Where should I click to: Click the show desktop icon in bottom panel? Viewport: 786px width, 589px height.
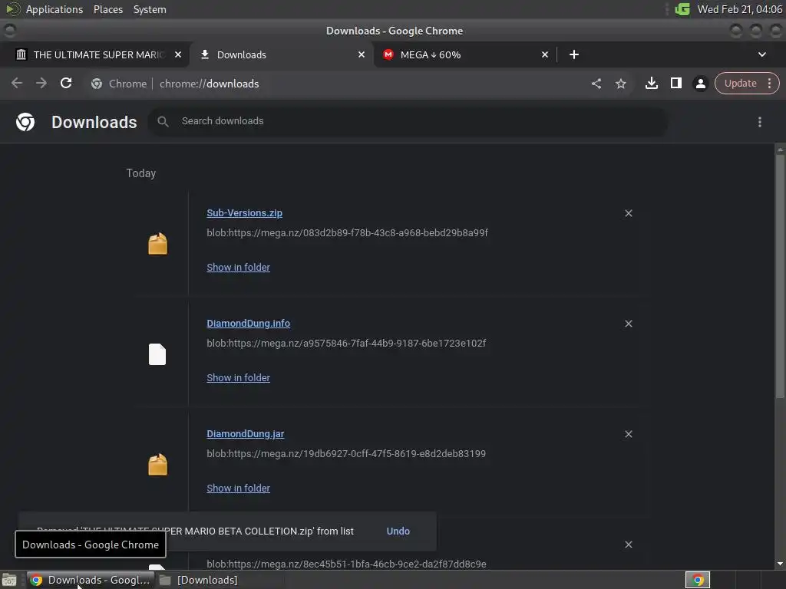(9, 580)
